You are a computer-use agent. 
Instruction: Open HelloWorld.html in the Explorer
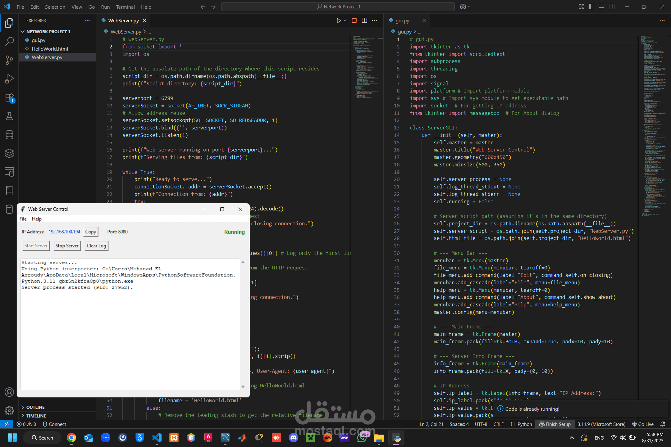coord(57,49)
